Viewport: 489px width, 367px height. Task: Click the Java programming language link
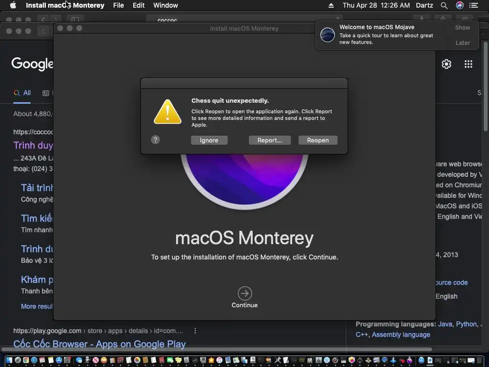click(x=445, y=324)
